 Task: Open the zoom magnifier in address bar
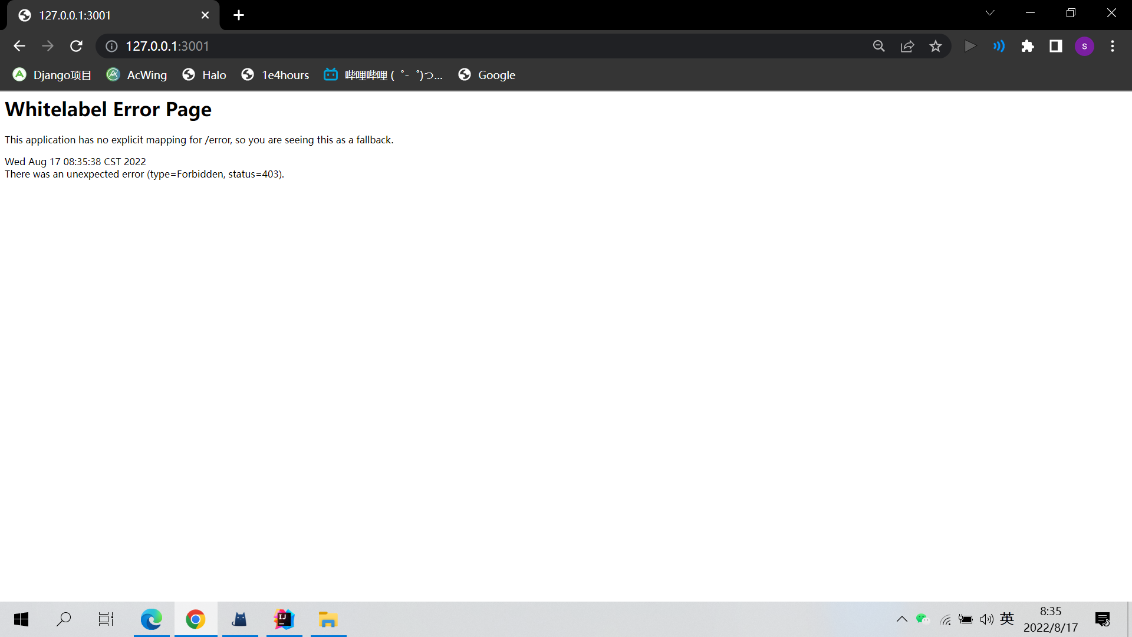(x=879, y=46)
